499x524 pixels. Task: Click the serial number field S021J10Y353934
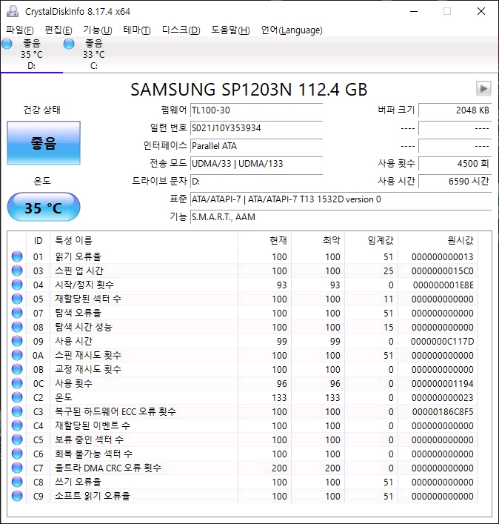256,128
